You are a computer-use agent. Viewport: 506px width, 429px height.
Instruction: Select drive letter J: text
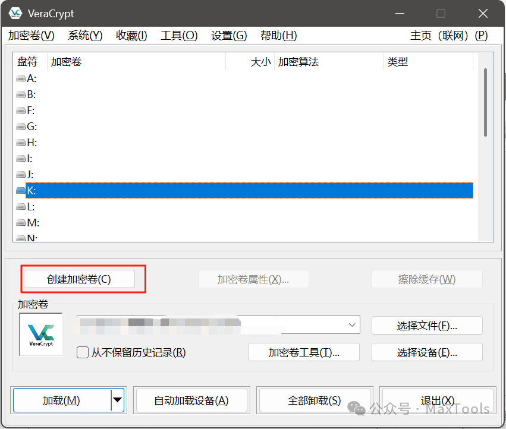30,175
